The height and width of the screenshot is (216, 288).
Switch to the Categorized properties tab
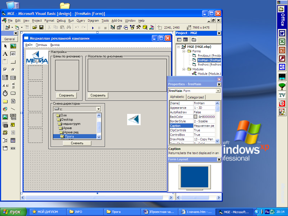click(195, 97)
